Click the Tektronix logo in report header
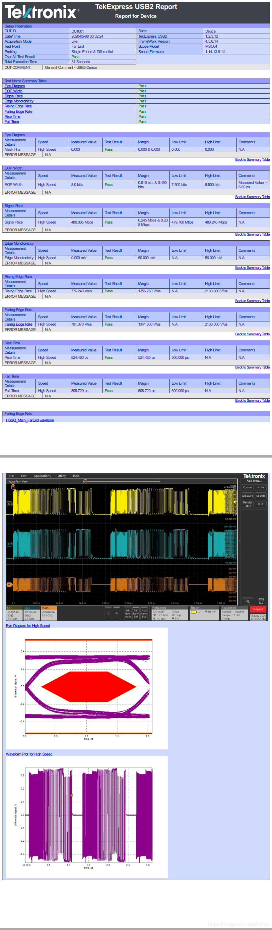 42,12
